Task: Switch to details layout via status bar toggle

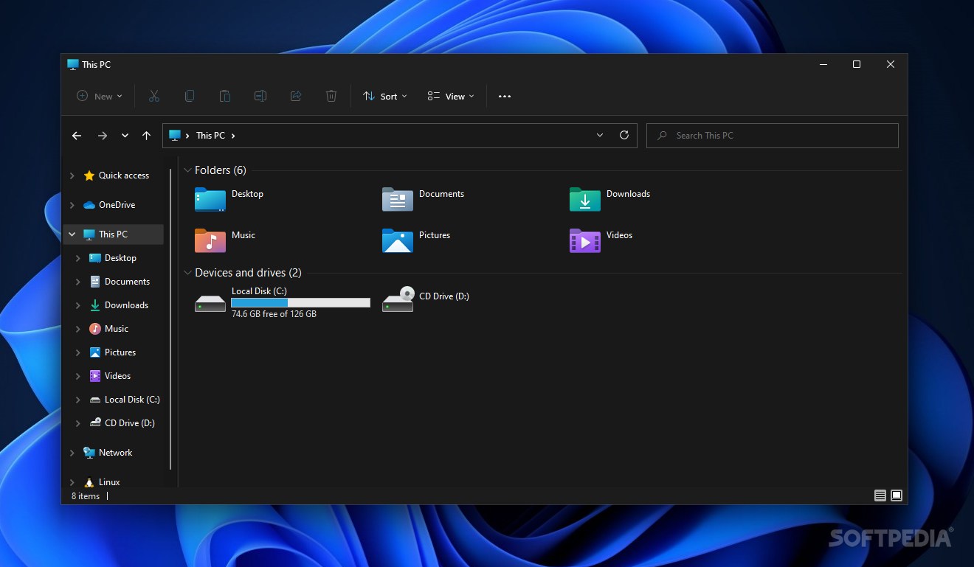Action: pos(880,495)
